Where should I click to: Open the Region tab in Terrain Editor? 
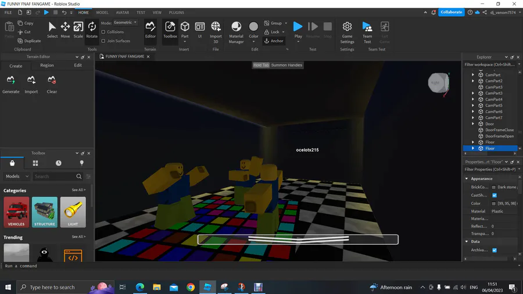[46, 65]
